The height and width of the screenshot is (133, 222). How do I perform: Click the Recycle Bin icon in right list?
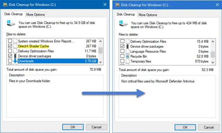coord(127,57)
